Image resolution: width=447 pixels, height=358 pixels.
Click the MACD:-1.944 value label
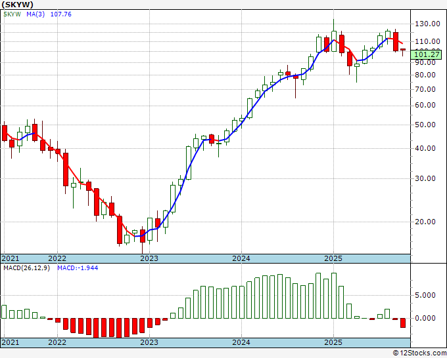[x=78, y=268]
